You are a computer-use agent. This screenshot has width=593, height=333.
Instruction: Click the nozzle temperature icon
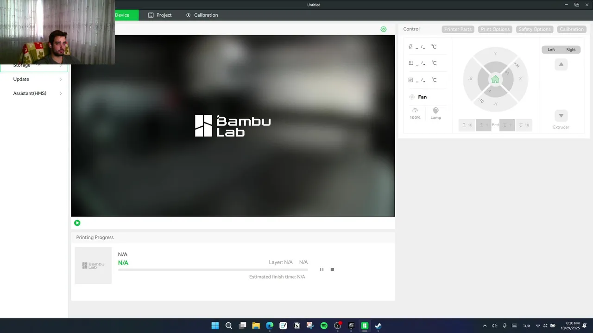point(411,47)
